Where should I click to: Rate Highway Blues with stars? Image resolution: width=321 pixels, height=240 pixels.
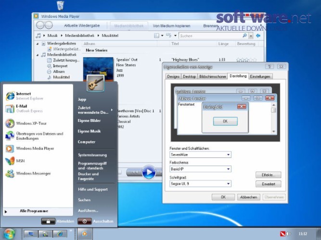(x=246, y=60)
